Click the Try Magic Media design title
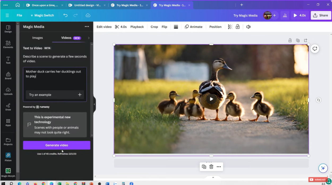Screen dimensions: 332x185 (245, 15)
